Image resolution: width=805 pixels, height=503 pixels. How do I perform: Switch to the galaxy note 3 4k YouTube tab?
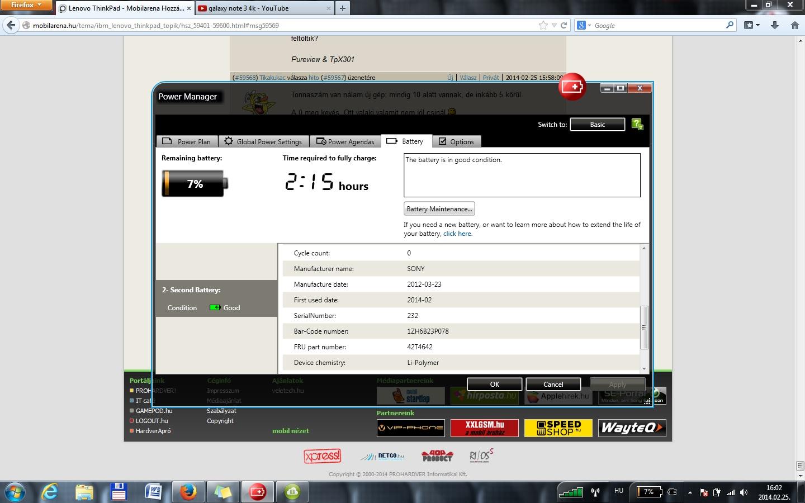click(x=264, y=8)
